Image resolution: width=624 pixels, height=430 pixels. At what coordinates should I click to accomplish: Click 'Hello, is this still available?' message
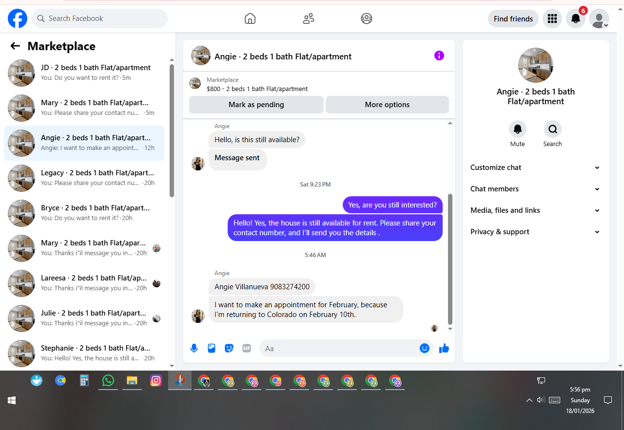coord(257,140)
